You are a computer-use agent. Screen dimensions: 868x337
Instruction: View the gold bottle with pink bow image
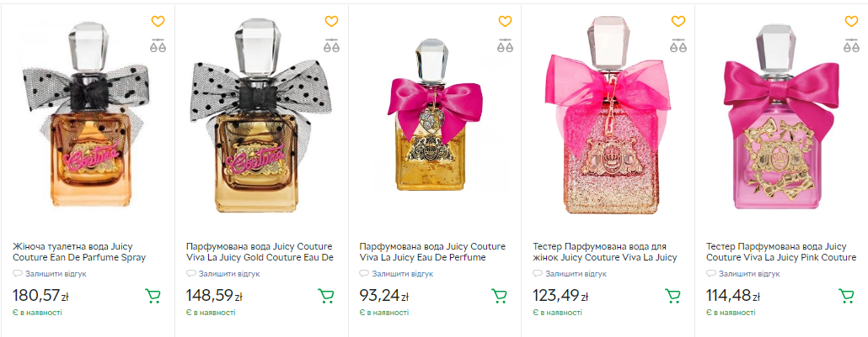[x=435, y=115]
